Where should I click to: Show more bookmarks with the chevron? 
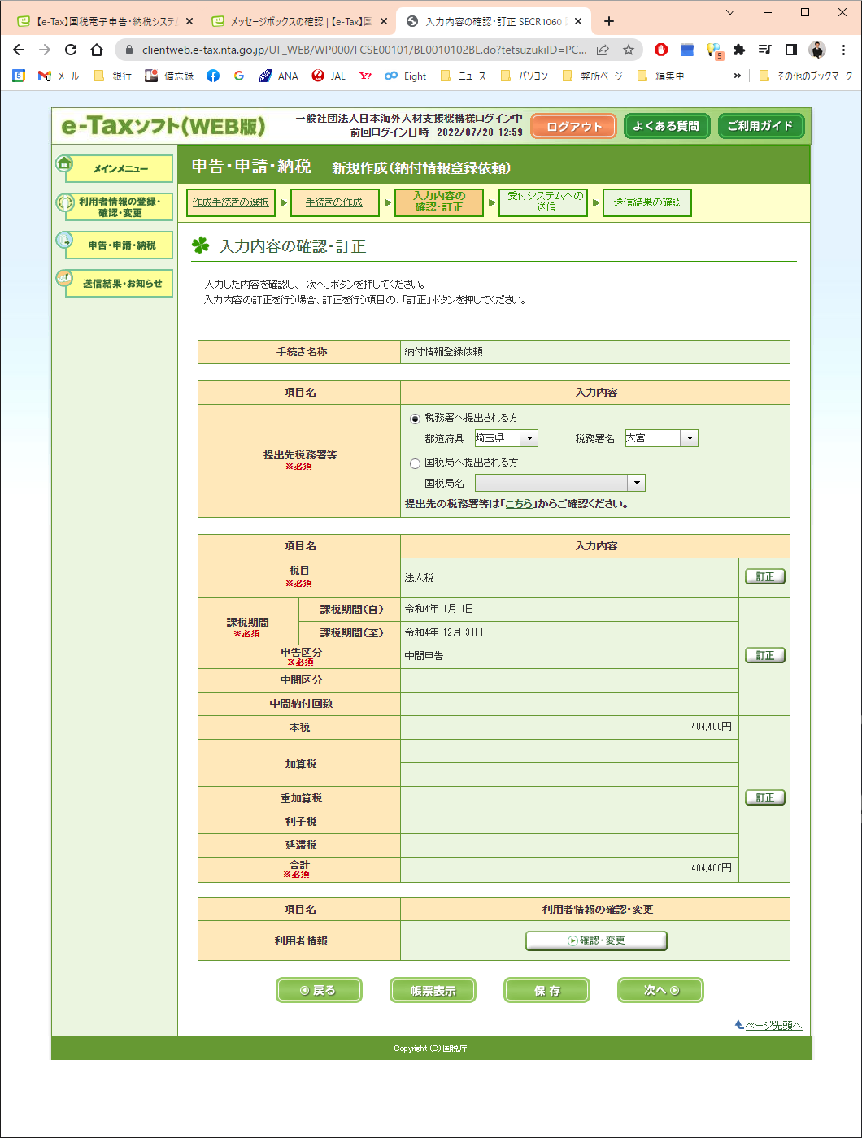pyautogui.click(x=738, y=76)
